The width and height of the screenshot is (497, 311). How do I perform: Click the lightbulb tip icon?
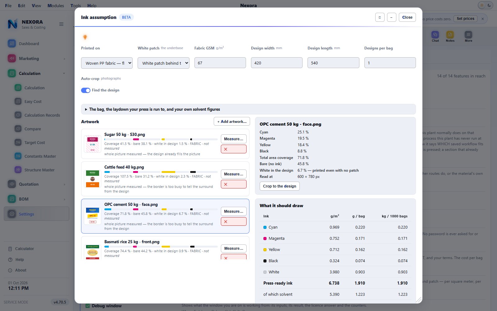point(85,37)
